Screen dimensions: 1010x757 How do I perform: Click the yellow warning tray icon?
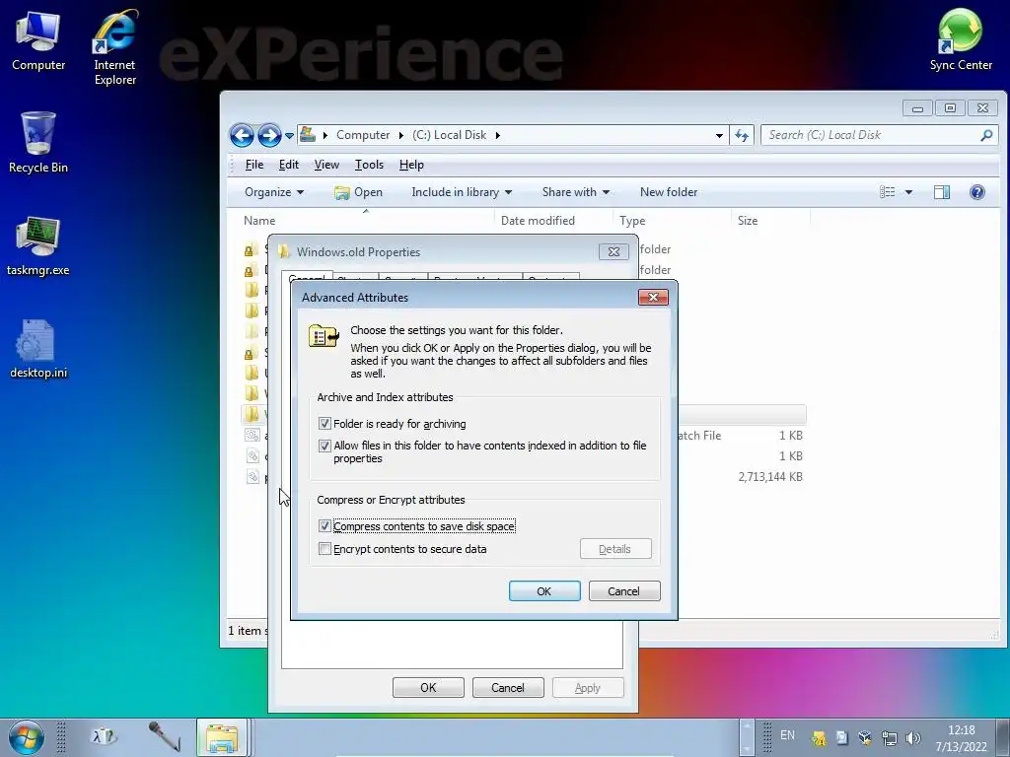819,738
